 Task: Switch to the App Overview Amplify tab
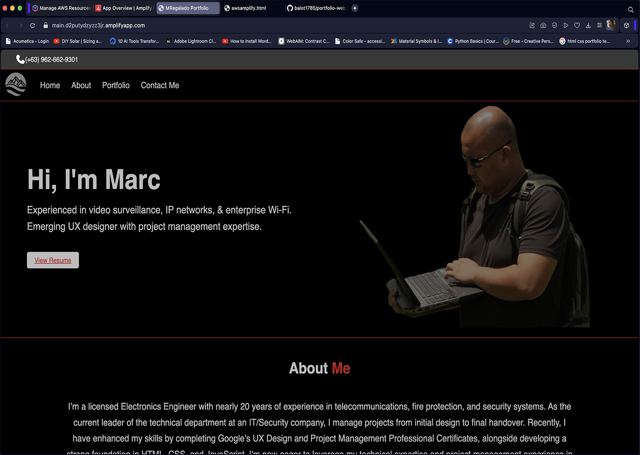(x=126, y=8)
